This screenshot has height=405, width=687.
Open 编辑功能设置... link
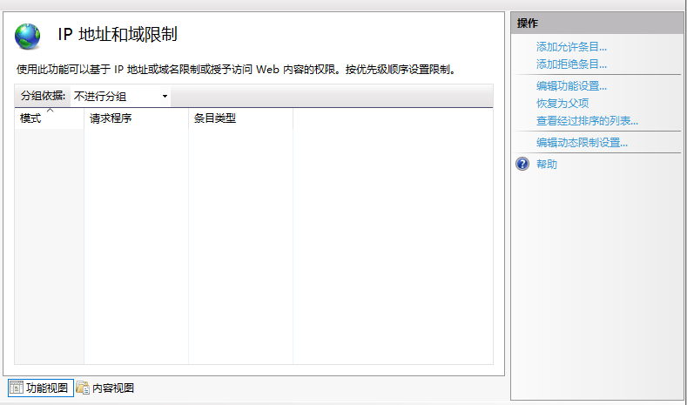(x=571, y=86)
